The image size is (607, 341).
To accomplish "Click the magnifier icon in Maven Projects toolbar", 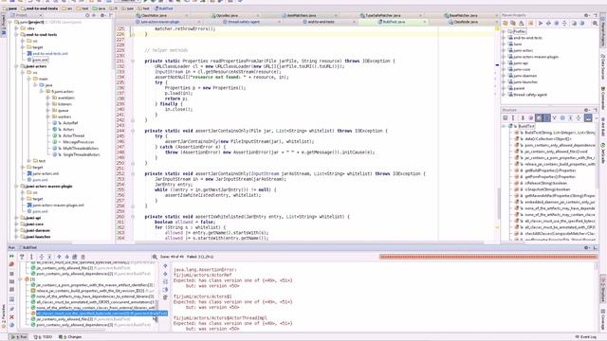I will 595,24.
